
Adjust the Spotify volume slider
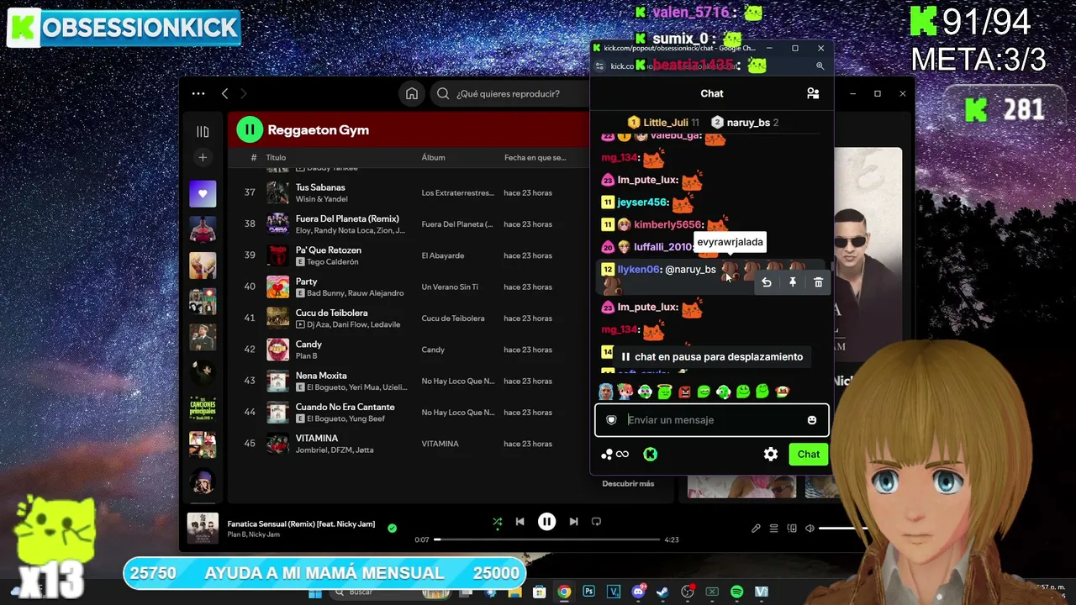coord(842,529)
